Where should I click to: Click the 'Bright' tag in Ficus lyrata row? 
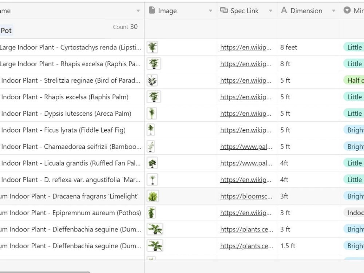[x=353, y=130]
